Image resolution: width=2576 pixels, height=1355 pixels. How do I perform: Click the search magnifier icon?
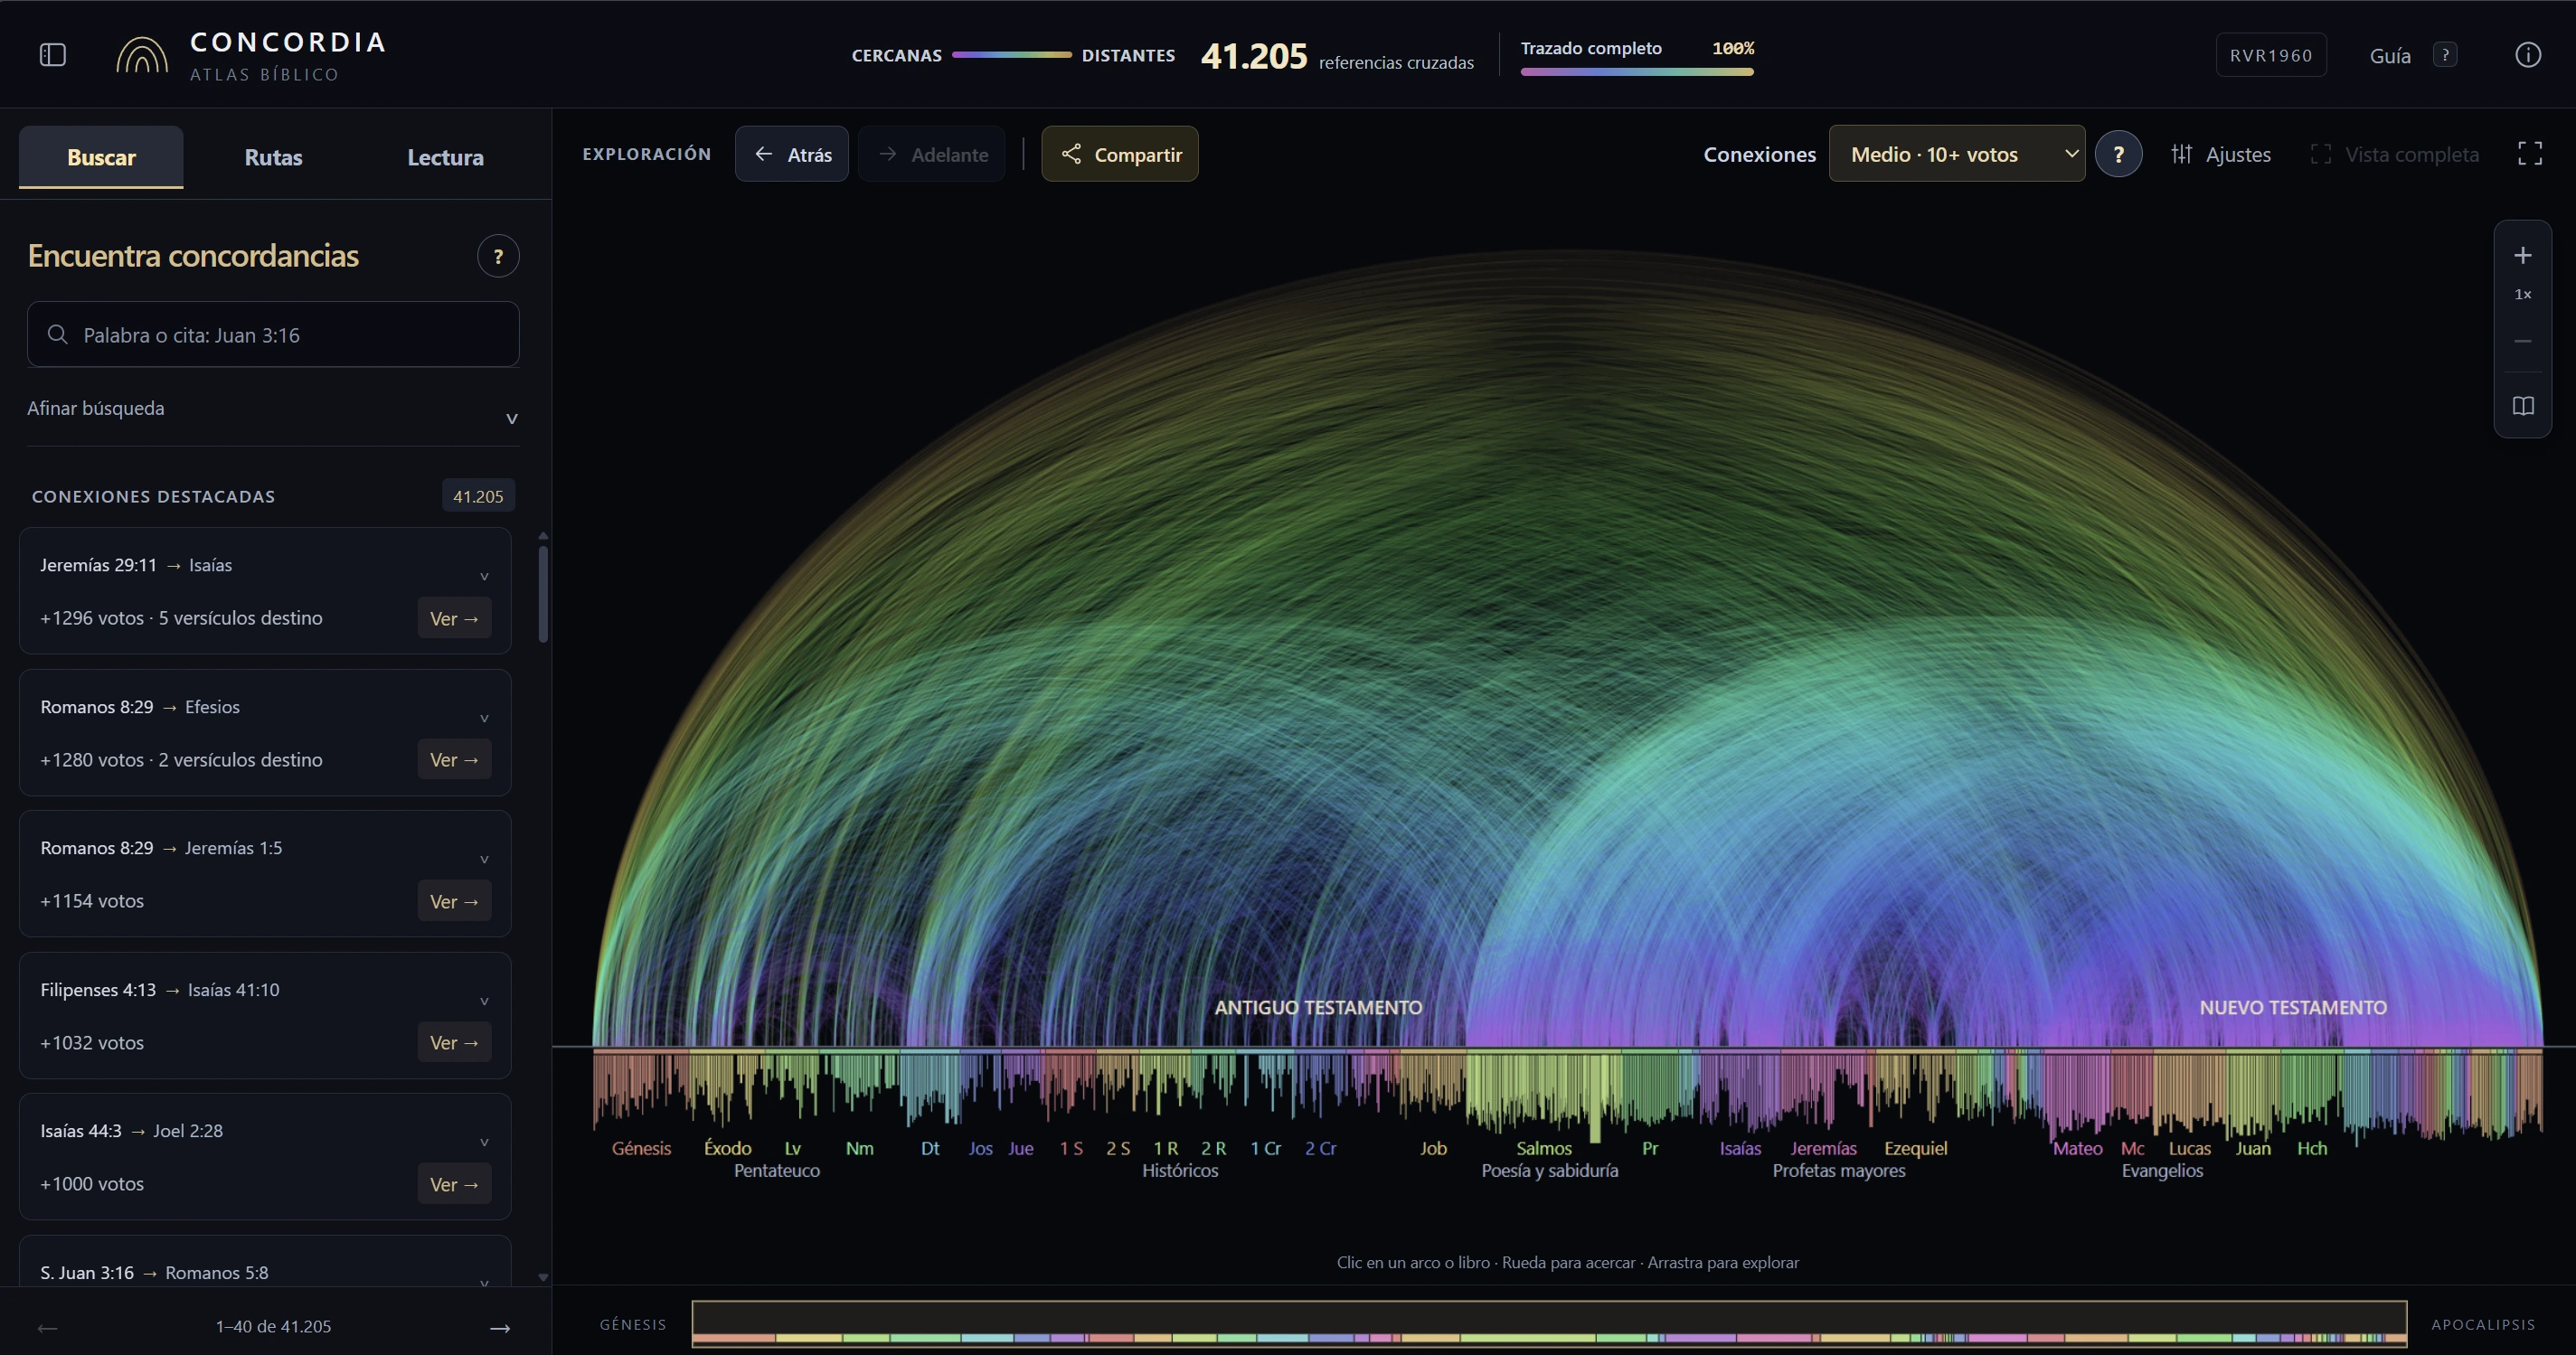58,334
